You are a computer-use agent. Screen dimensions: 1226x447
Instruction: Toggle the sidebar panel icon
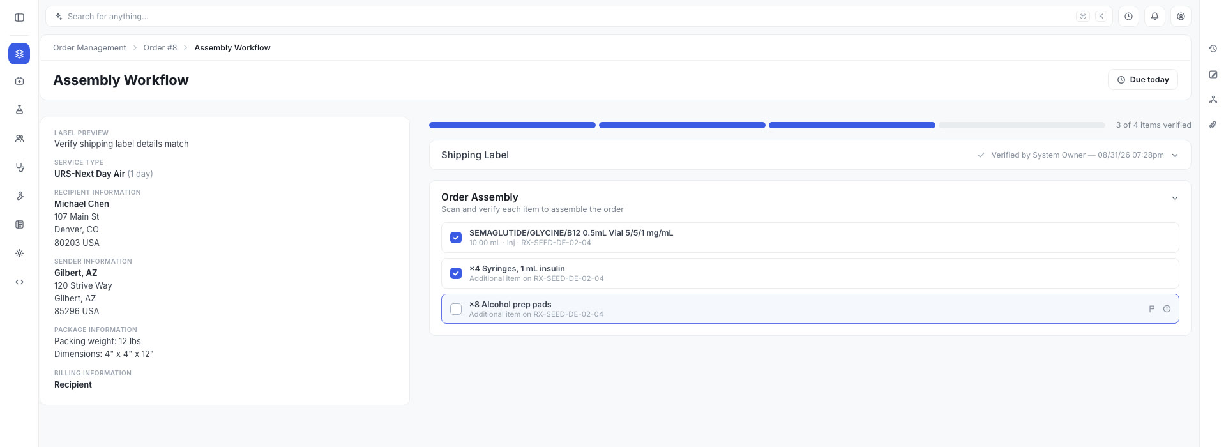[19, 17]
